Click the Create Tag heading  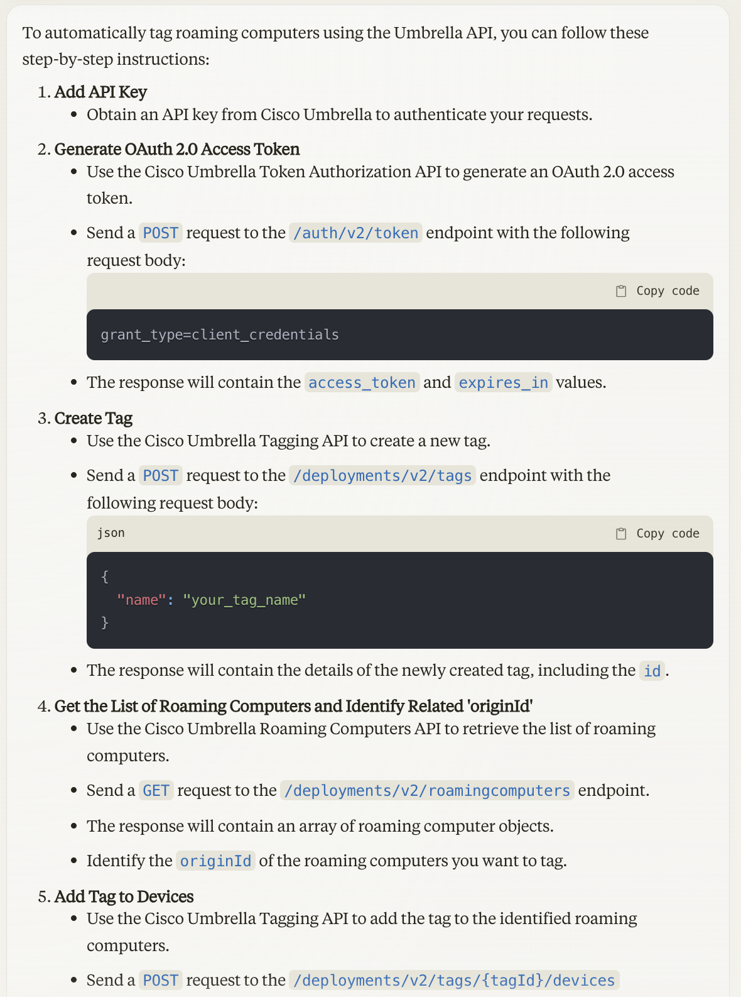93,418
